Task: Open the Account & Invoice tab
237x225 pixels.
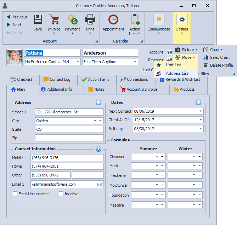Action: coord(142,90)
